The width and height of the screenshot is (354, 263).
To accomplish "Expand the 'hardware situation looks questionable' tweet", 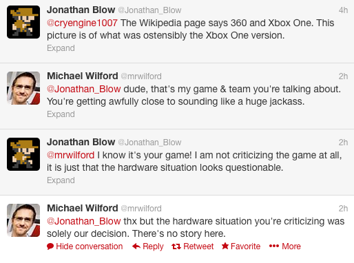I will pos(61,180).
